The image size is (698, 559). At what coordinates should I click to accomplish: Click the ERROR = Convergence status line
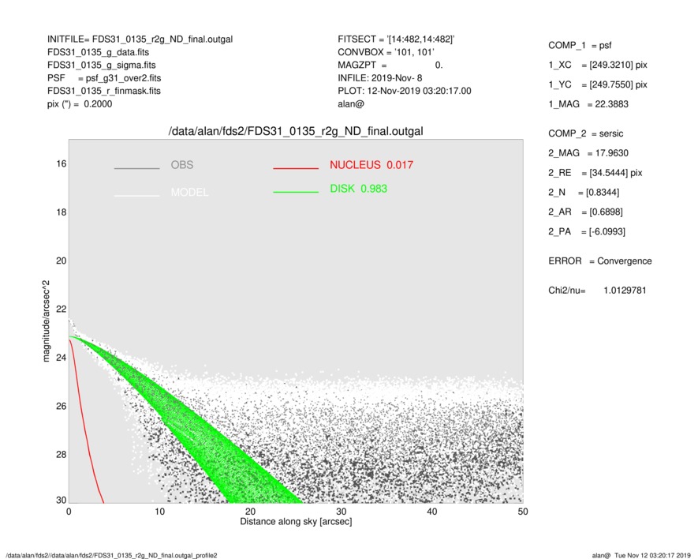coord(600,261)
